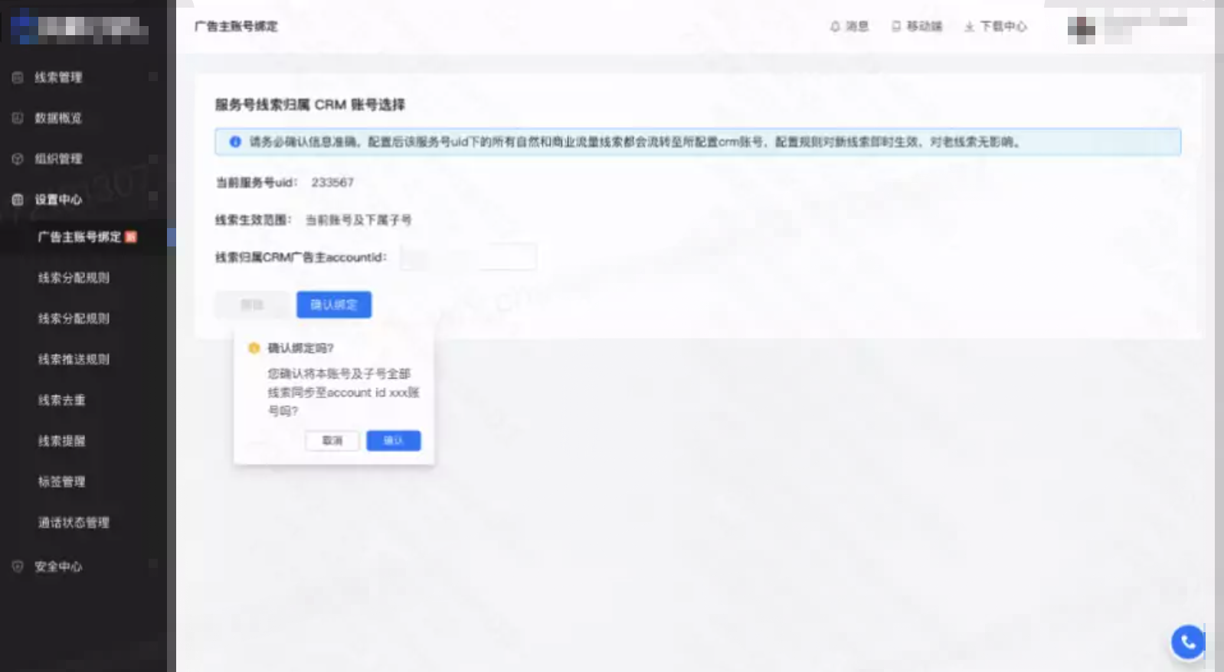Image resolution: width=1224 pixels, height=672 pixels.
Task: Click the popover title 确认绑定吗?
Action: (300, 348)
